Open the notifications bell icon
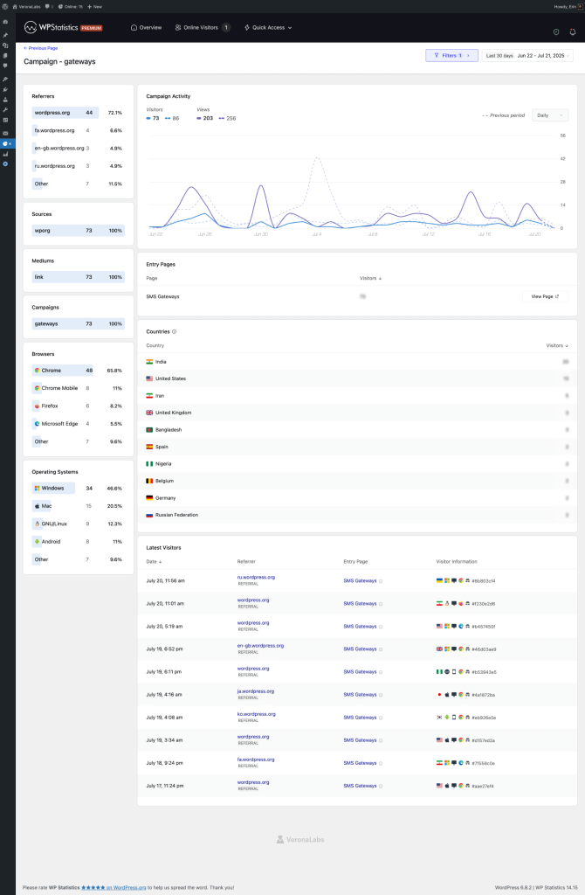 click(x=573, y=32)
